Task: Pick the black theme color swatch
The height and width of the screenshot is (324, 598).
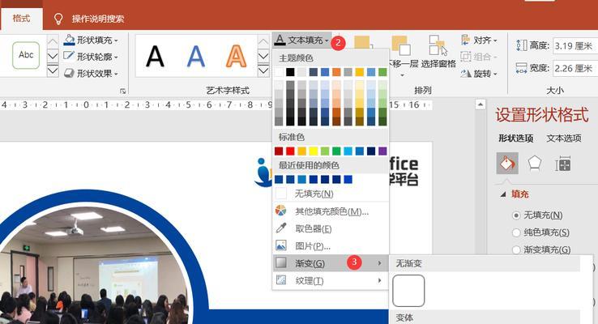Action: click(290, 72)
